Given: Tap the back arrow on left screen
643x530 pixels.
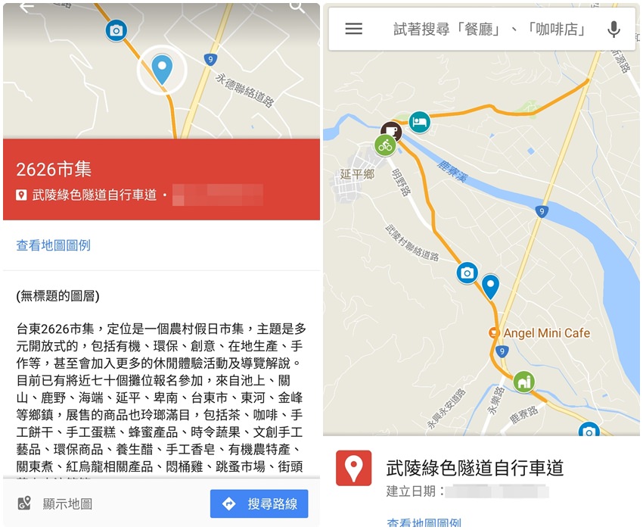Looking at the screenshot, I should click(x=26, y=7).
